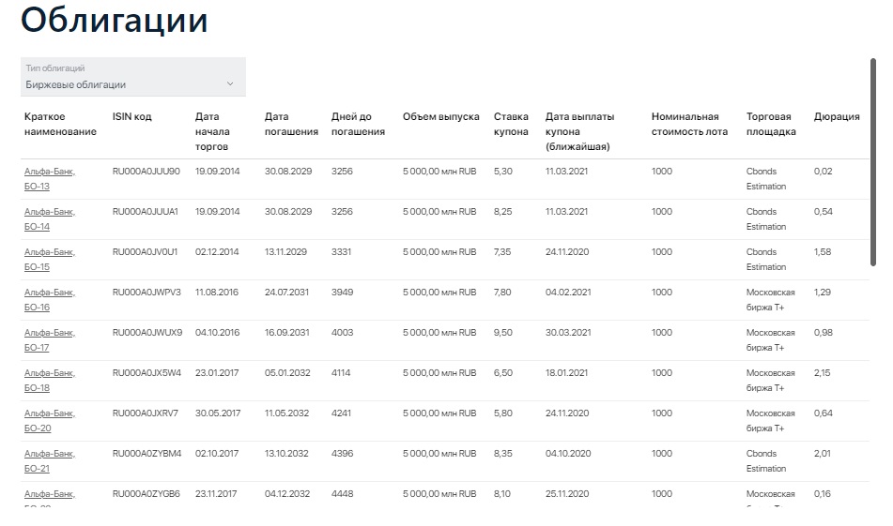View the Альфа-Банк, БО-20 bond
This screenshot has width=893, height=526.
49,421
